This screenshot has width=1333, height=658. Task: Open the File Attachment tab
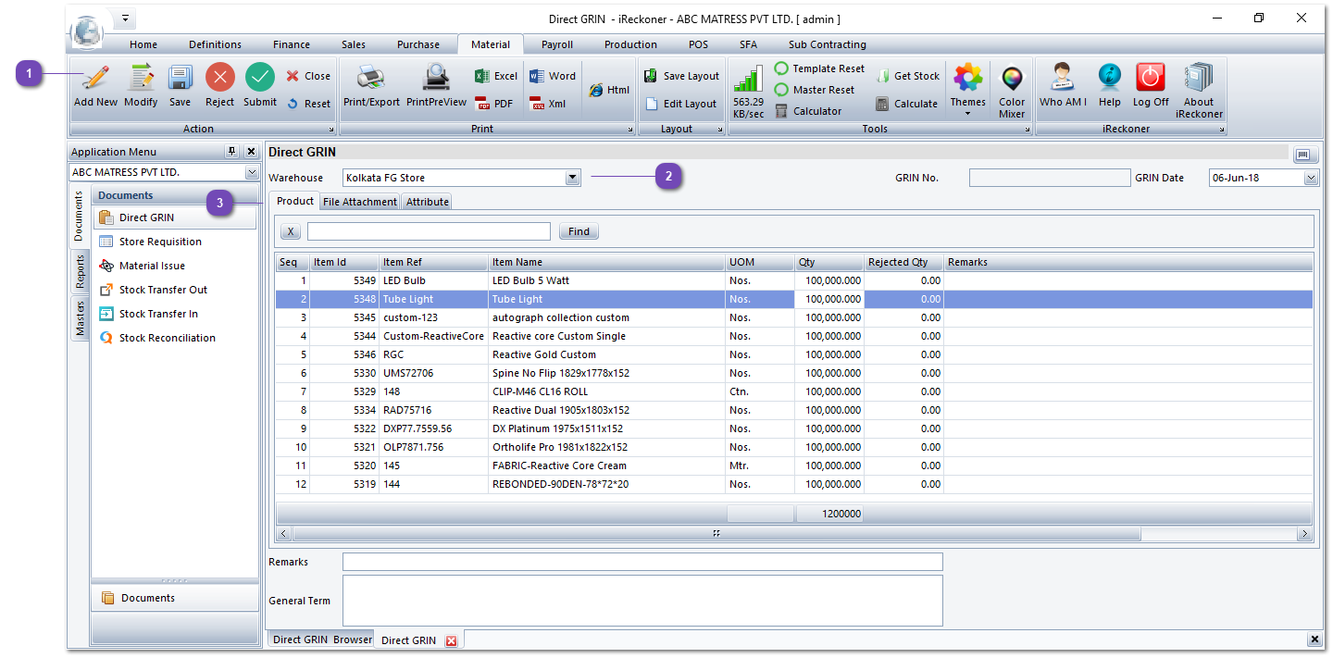[360, 202]
